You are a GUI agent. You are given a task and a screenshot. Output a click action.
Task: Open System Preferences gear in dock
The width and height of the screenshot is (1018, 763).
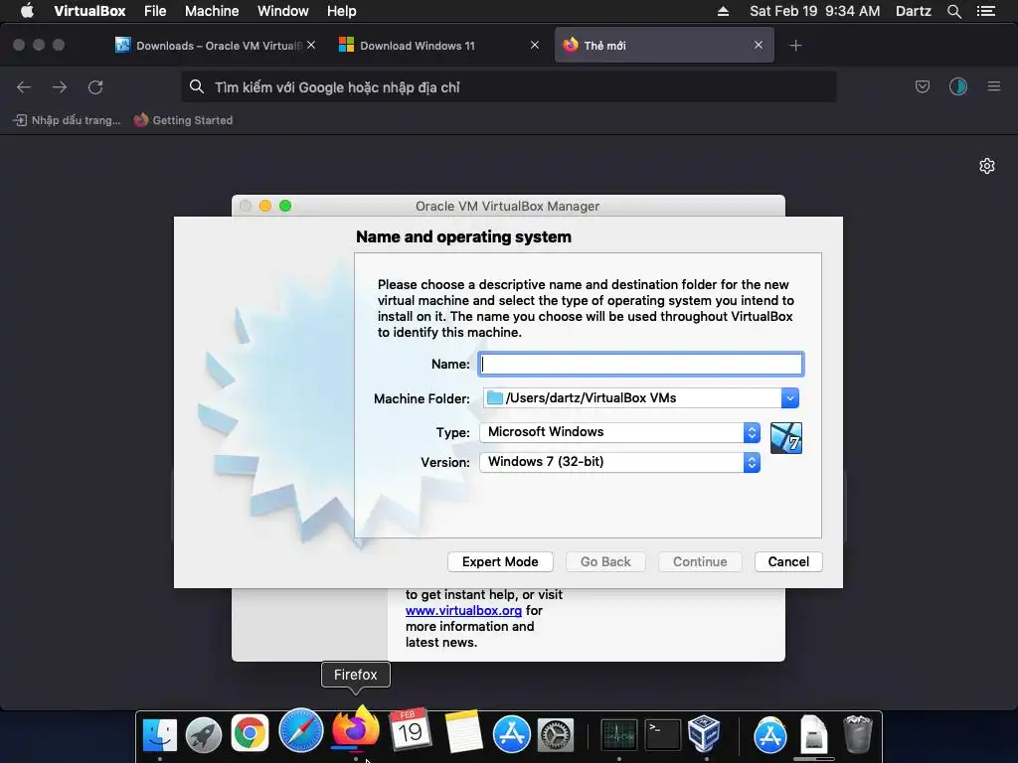pyautogui.click(x=556, y=736)
